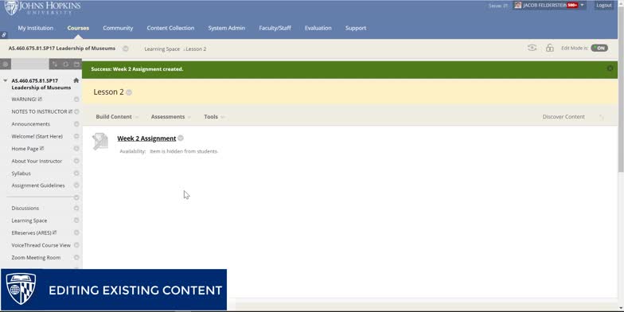
Task: Click the Week 2 Assignment item icon
Action: tap(100, 142)
